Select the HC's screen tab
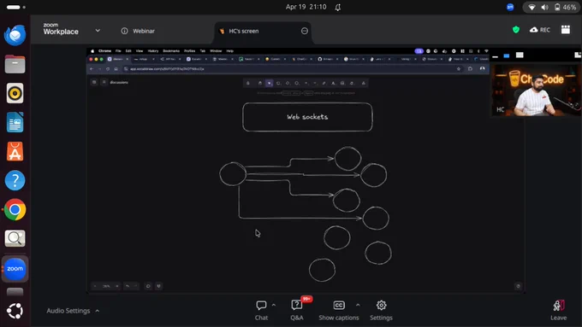 [x=263, y=31]
